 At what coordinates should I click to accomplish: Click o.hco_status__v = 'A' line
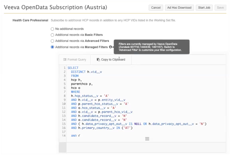pos(93,108)
